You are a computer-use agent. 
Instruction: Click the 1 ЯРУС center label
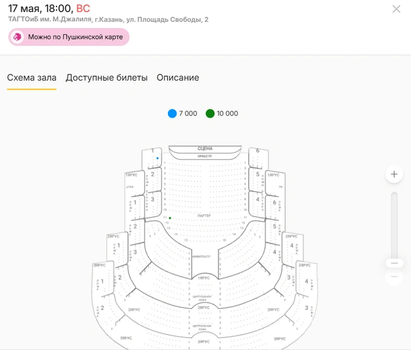tap(204, 278)
